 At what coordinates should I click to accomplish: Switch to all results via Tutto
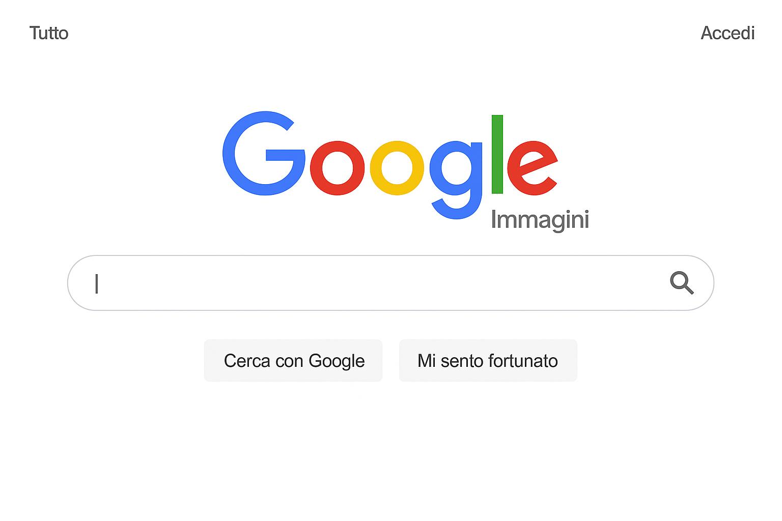point(49,33)
